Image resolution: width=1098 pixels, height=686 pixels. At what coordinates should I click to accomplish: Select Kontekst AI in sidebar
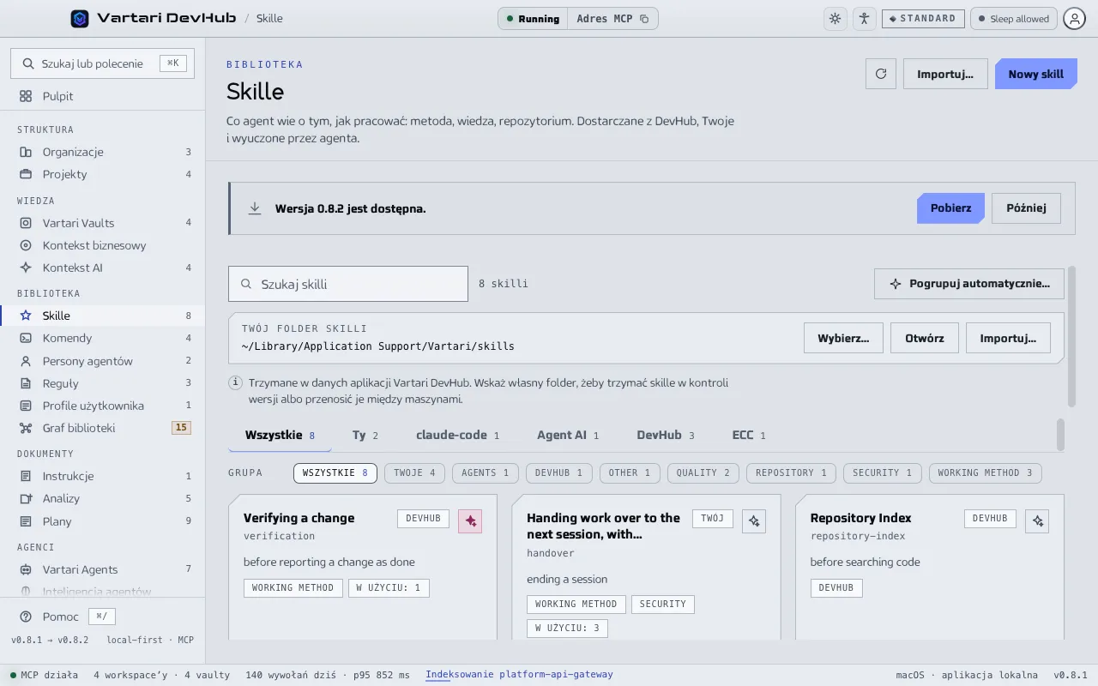[x=103, y=268]
